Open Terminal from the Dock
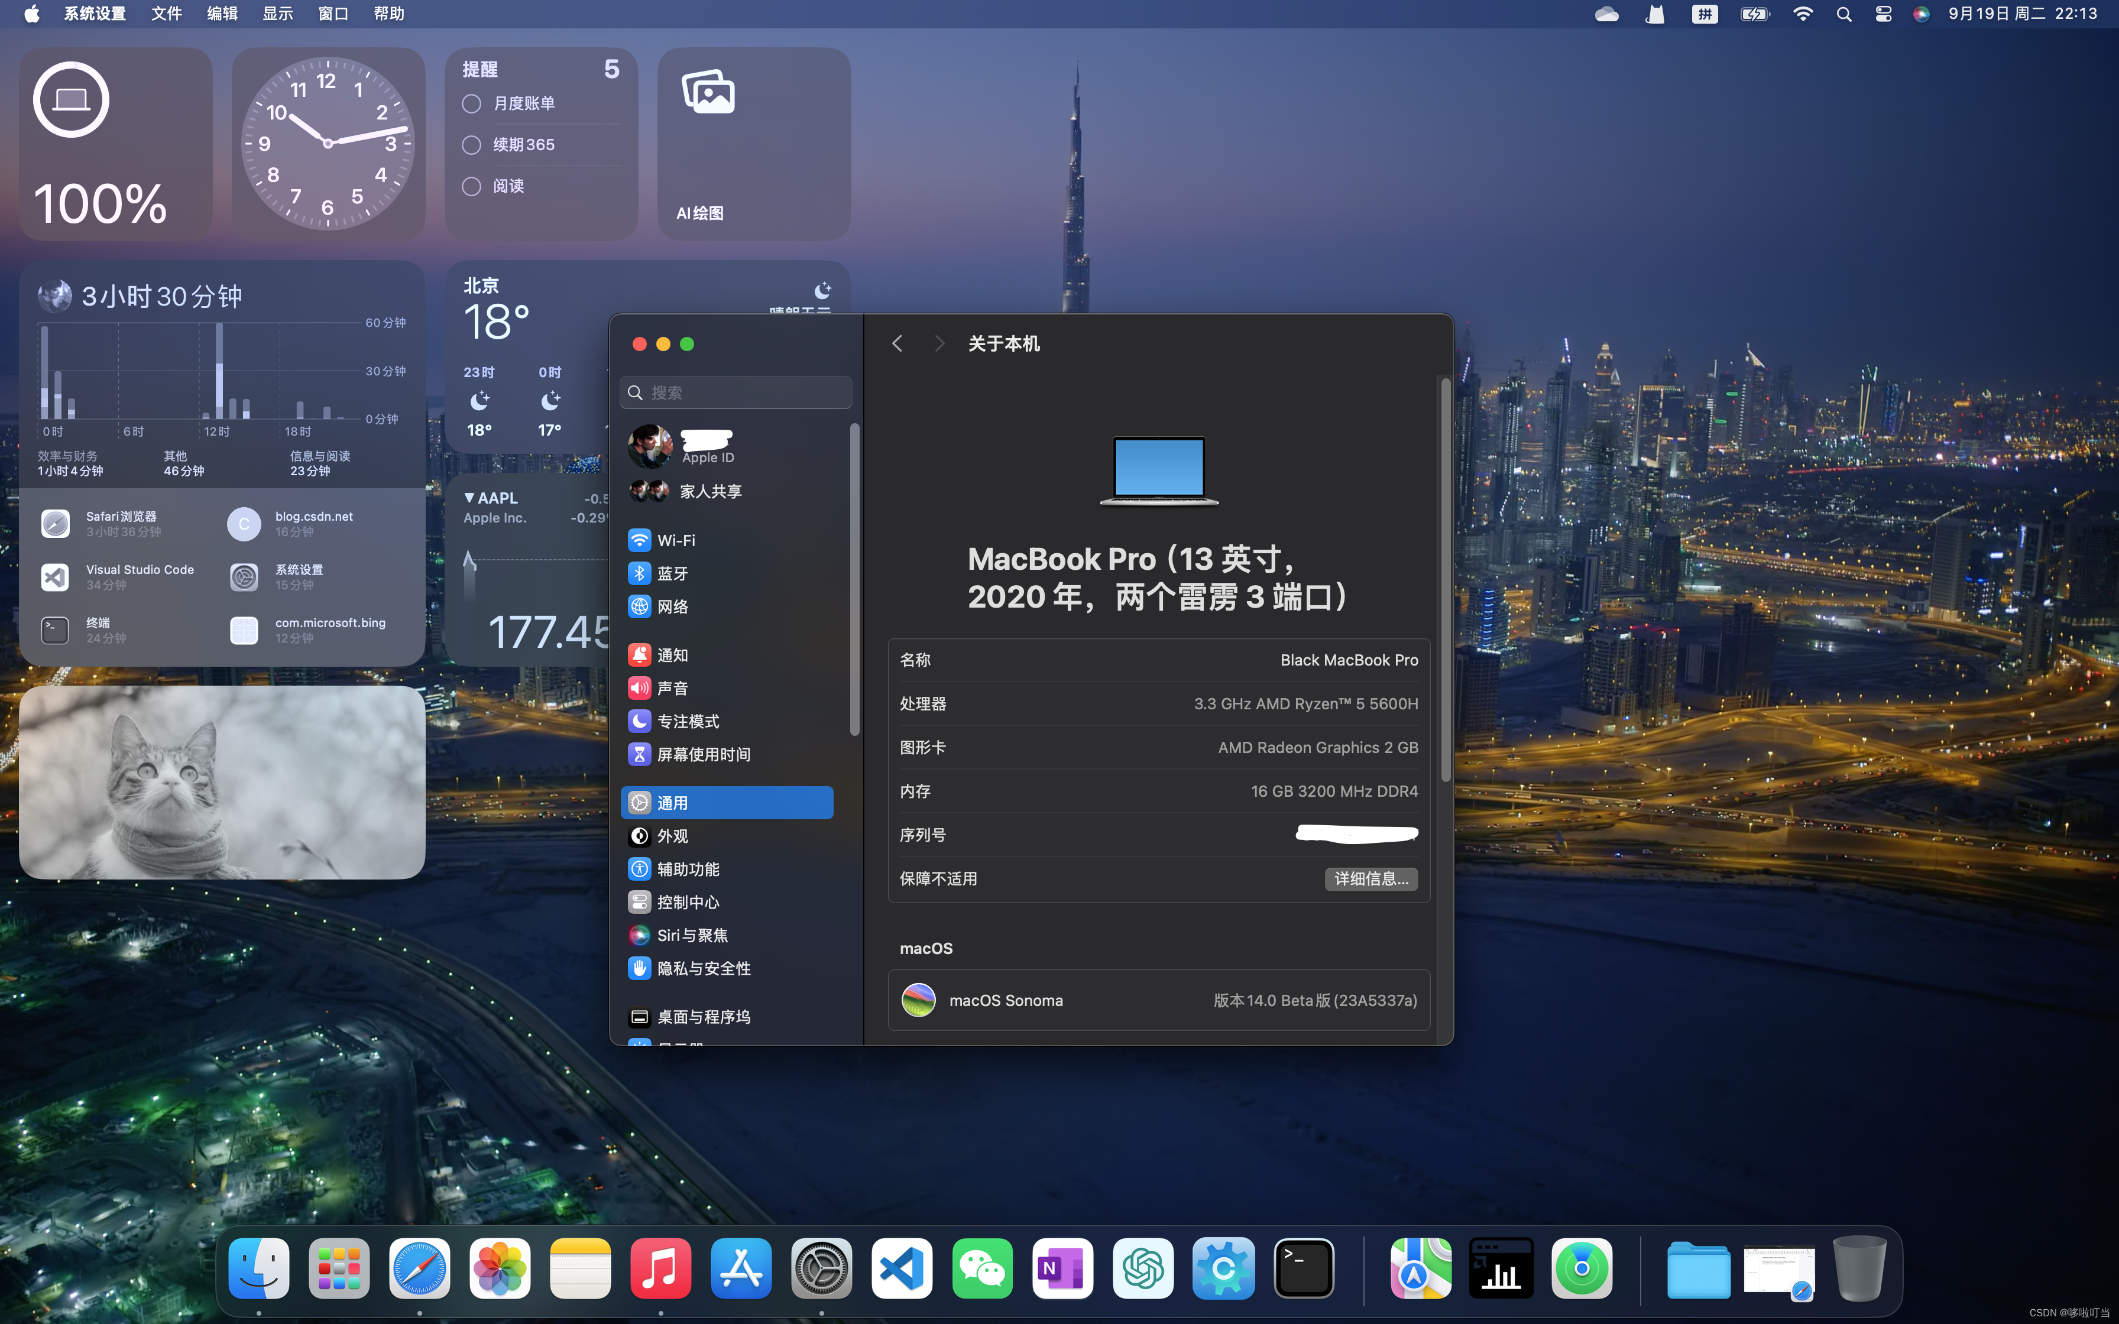This screenshot has width=2119, height=1324. [x=1304, y=1269]
